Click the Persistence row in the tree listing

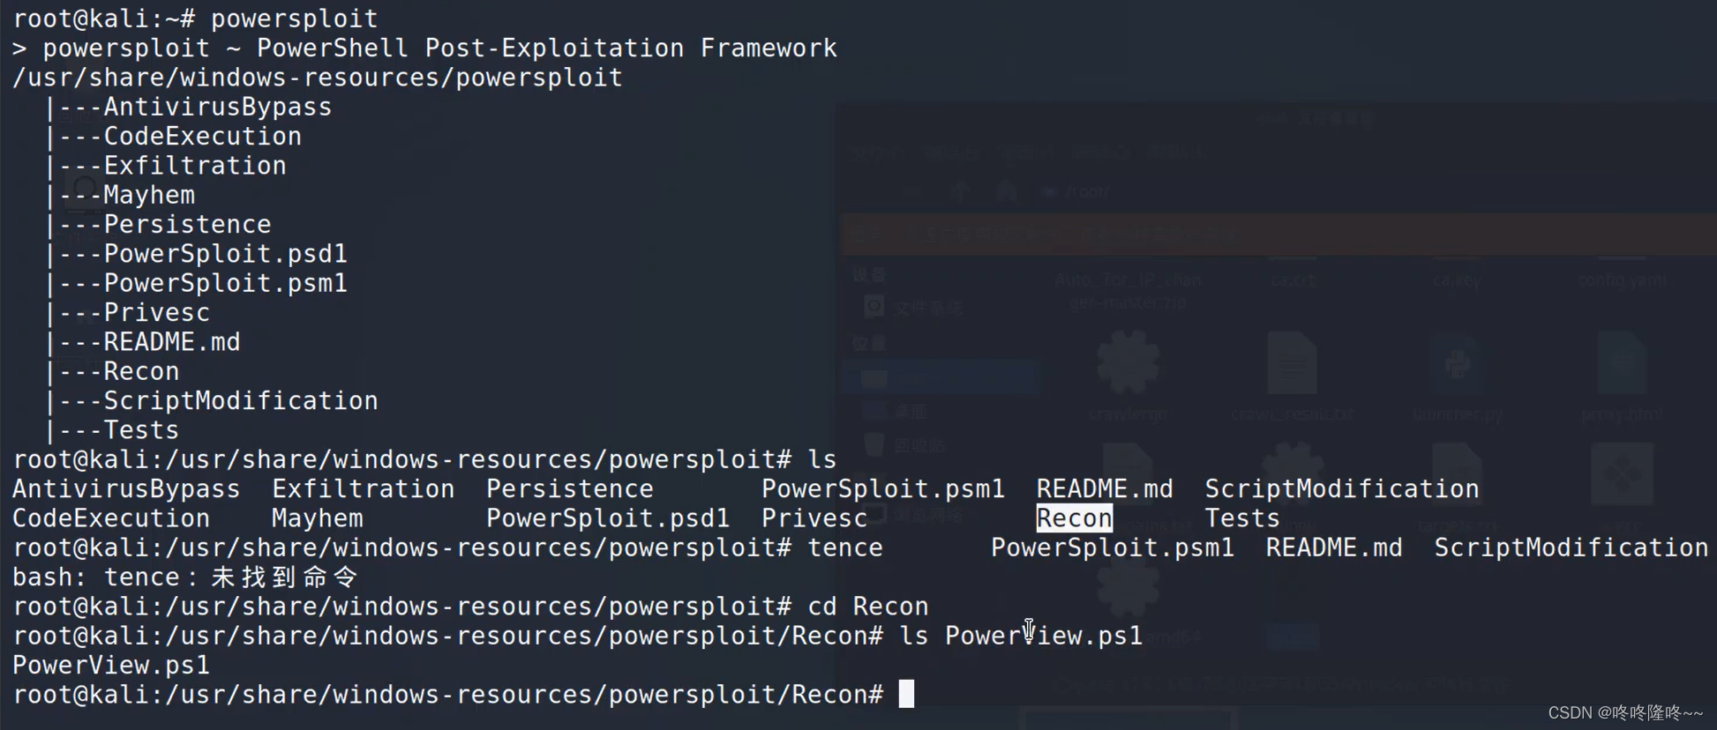point(187,225)
